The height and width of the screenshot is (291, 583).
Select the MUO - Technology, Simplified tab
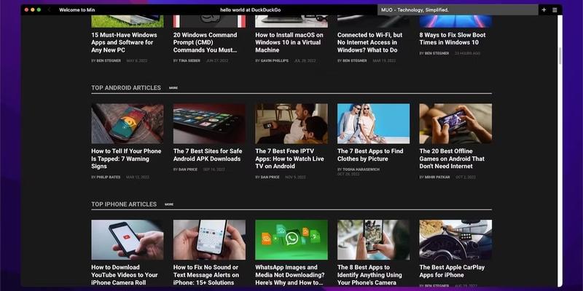click(458, 10)
